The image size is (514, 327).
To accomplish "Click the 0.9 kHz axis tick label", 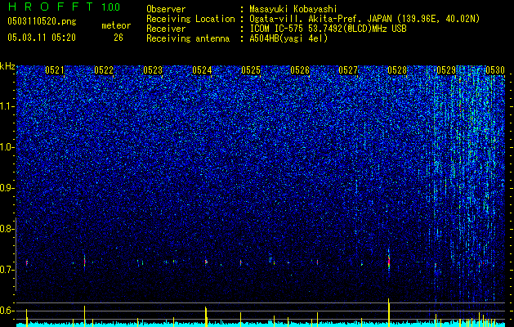I will pyautogui.click(x=7, y=188).
